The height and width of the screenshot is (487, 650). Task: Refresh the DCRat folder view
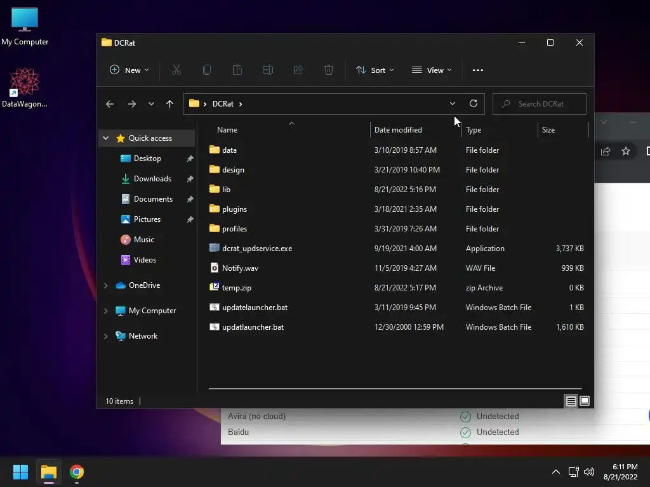473,103
